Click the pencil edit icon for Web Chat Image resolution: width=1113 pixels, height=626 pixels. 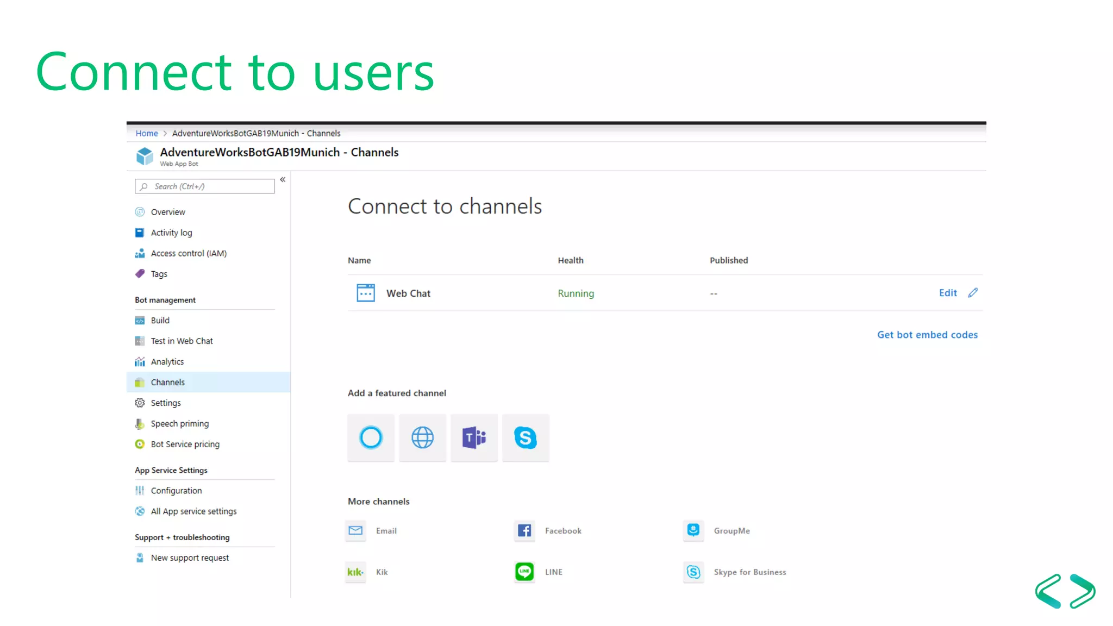[973, 293]
